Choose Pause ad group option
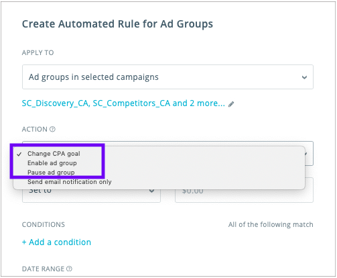 51,173
